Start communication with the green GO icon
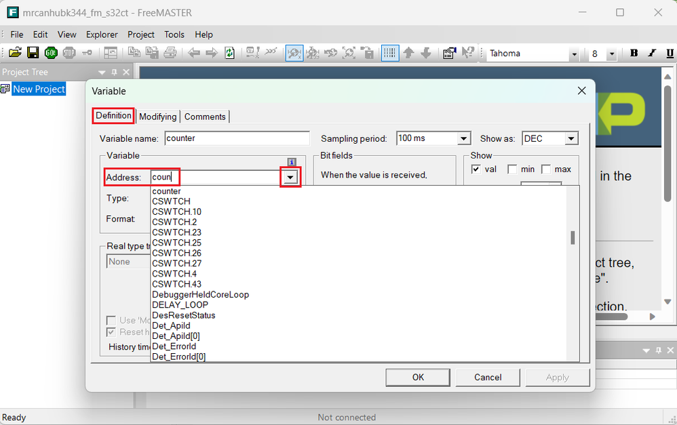Viewport: 677px width, 425px height. tap(51, 53)
